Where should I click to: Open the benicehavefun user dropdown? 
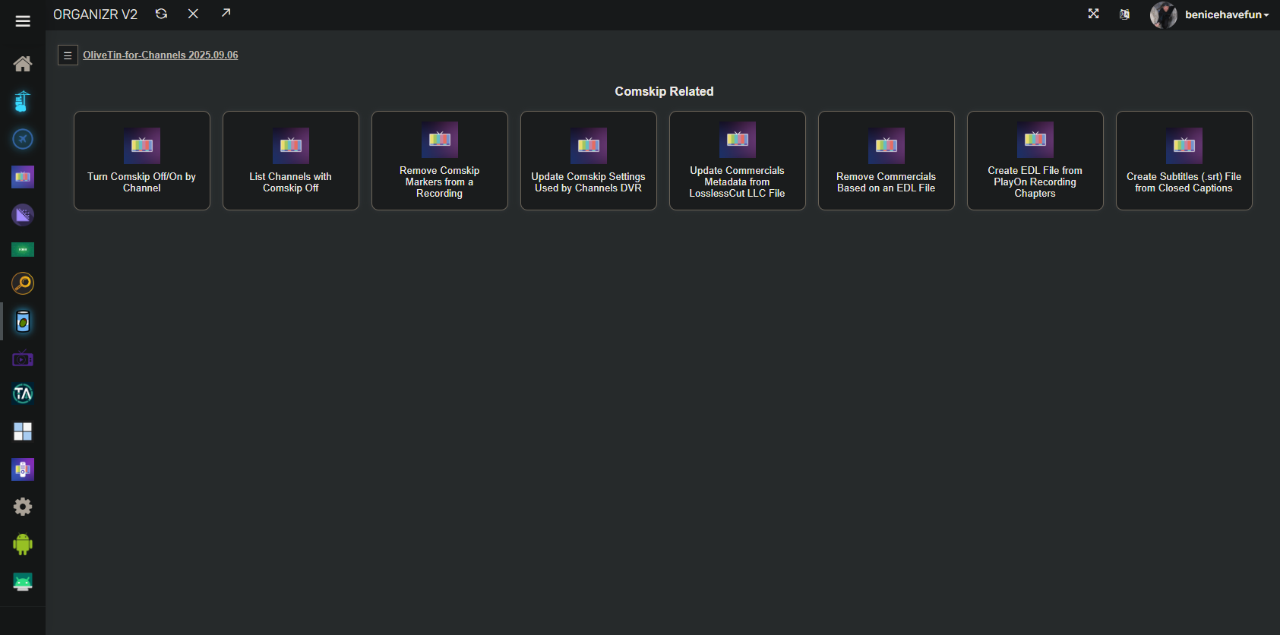[x=1225, y=14]
